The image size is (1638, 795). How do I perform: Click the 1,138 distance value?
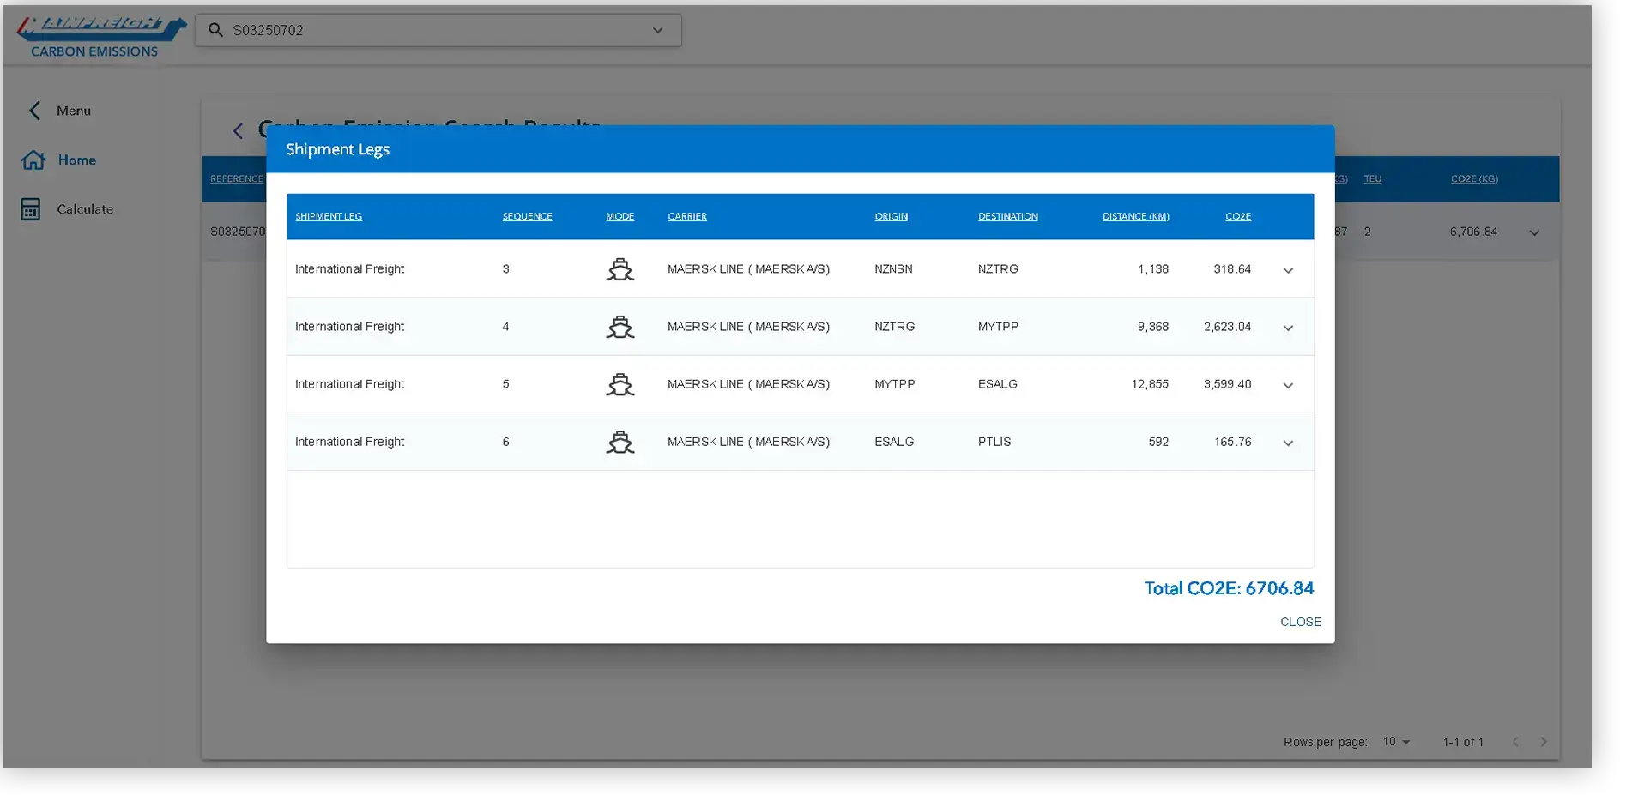tap(1153, 269)
